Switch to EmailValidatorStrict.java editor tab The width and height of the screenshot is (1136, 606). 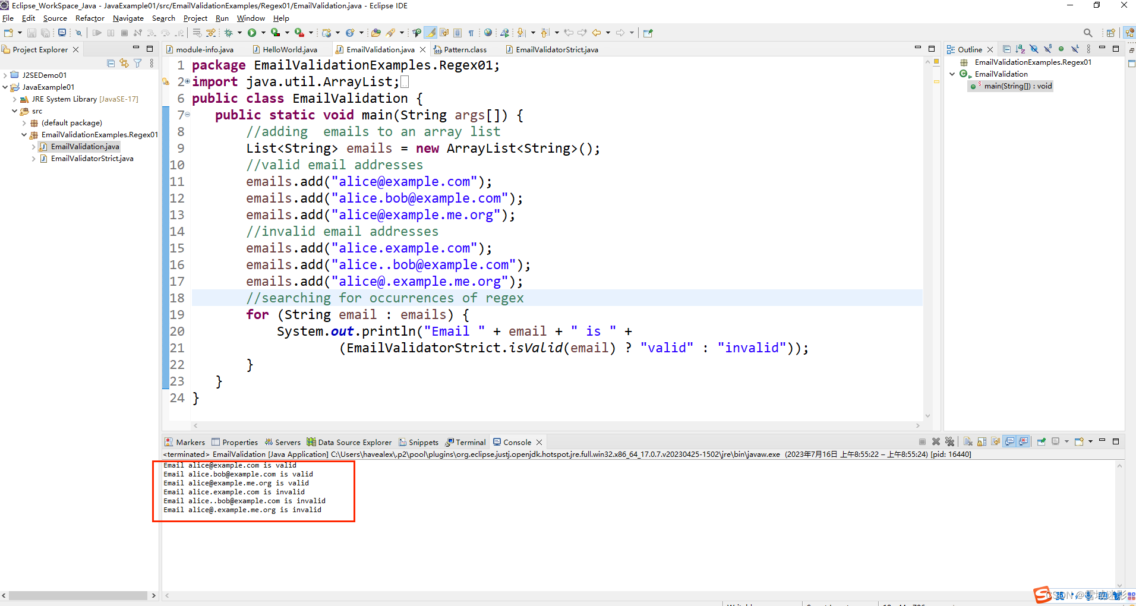point(552,49)
